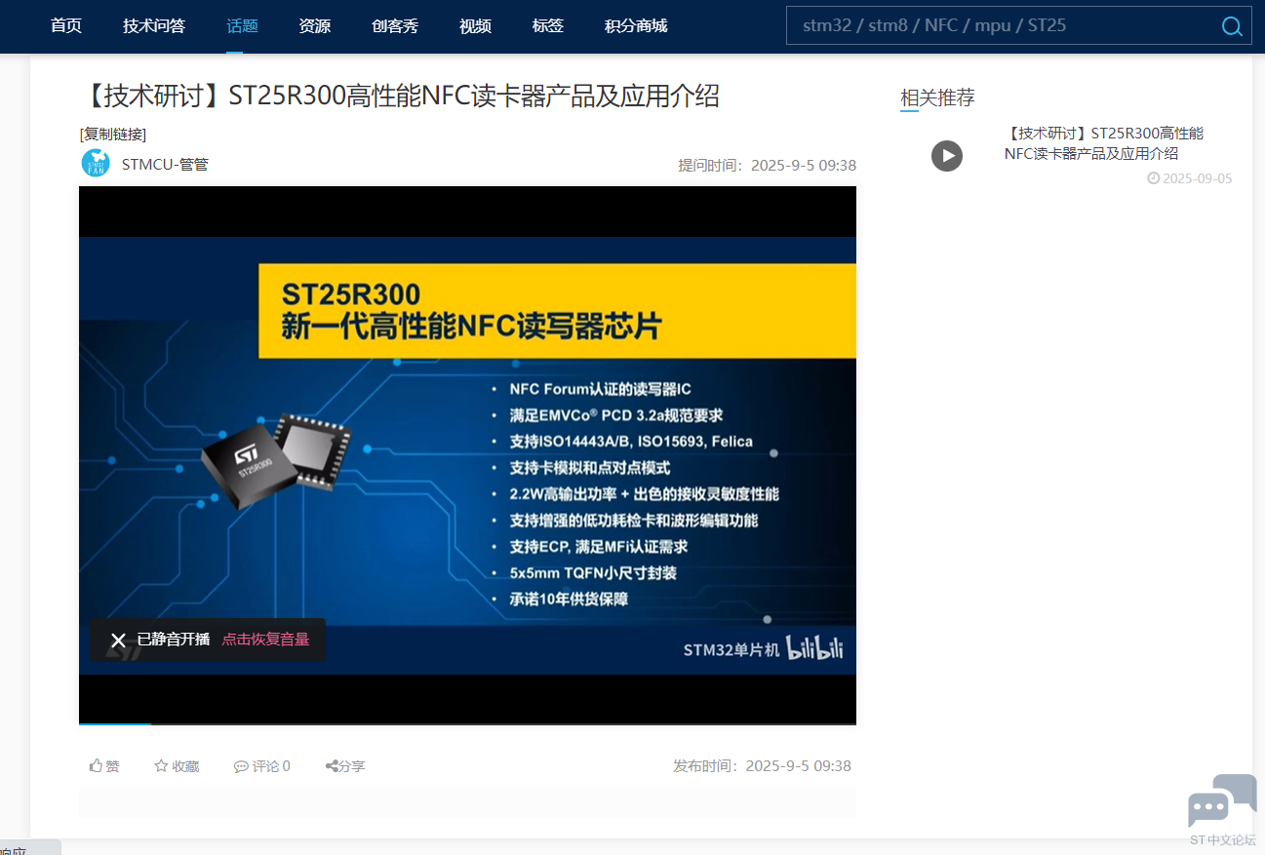Go to 视频 videos page

coord(475,26)
